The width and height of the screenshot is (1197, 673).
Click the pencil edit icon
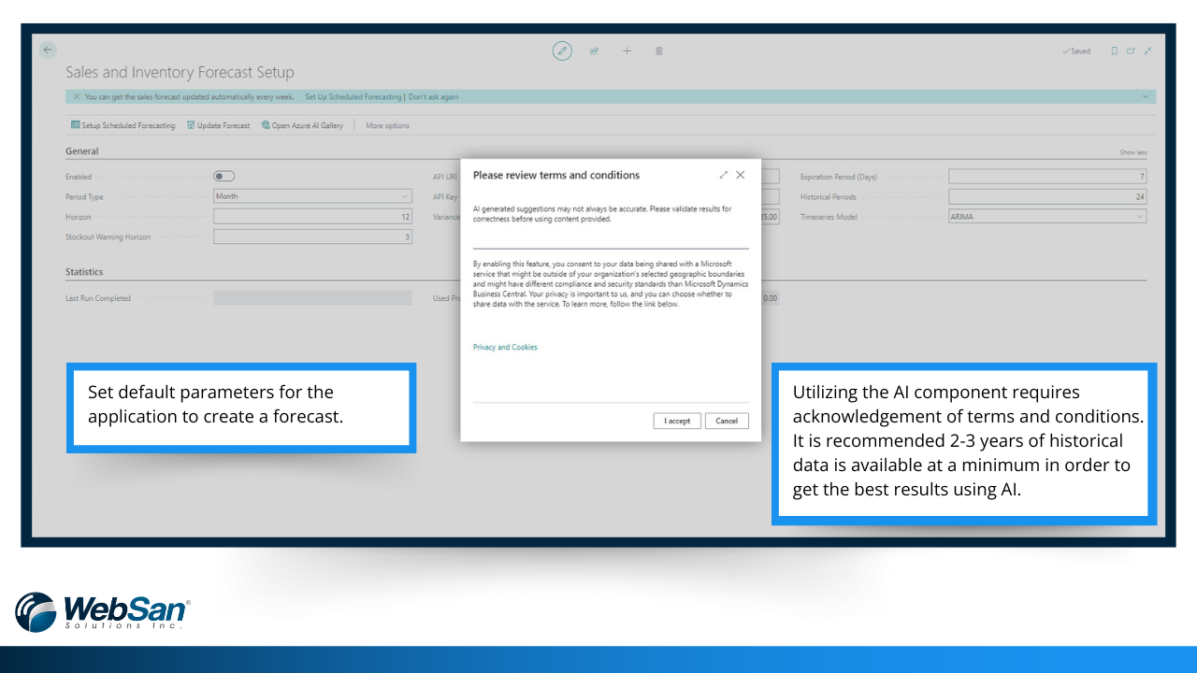(562, 50)
